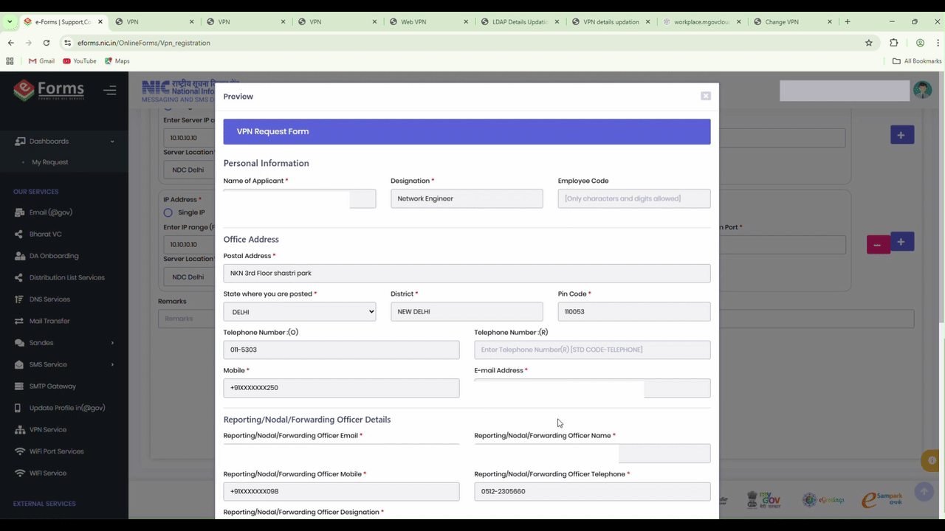Open the Gmail bookmark shortcut

point(42,60)
